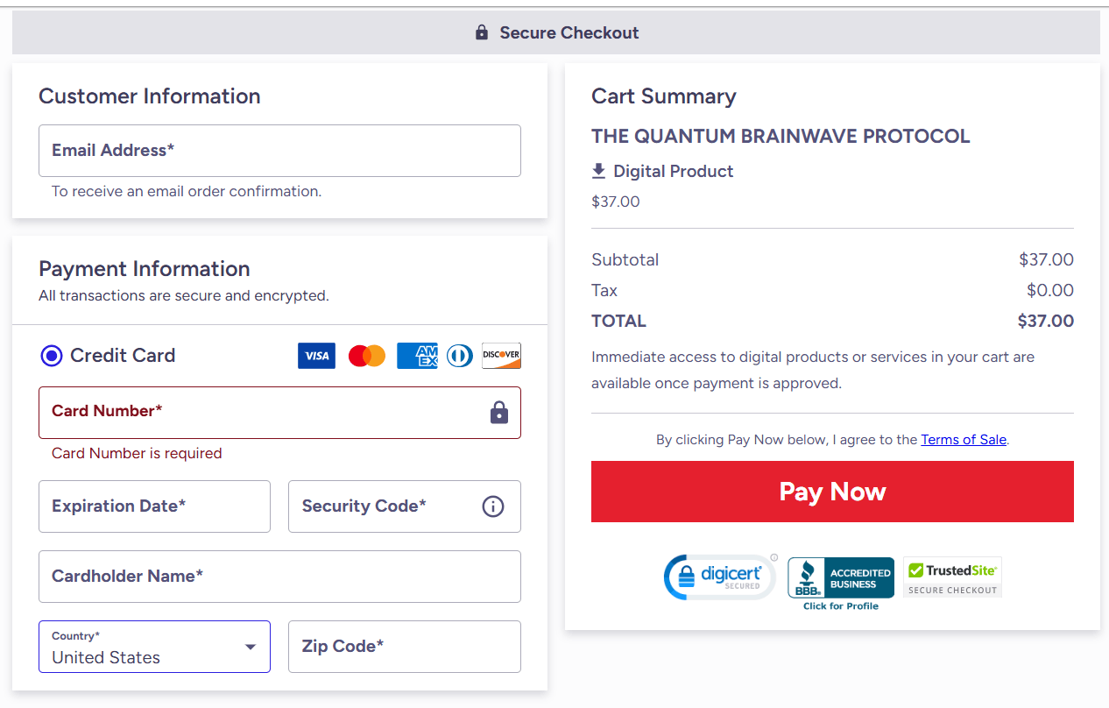Click the Email Address input field

click(279, 150)
